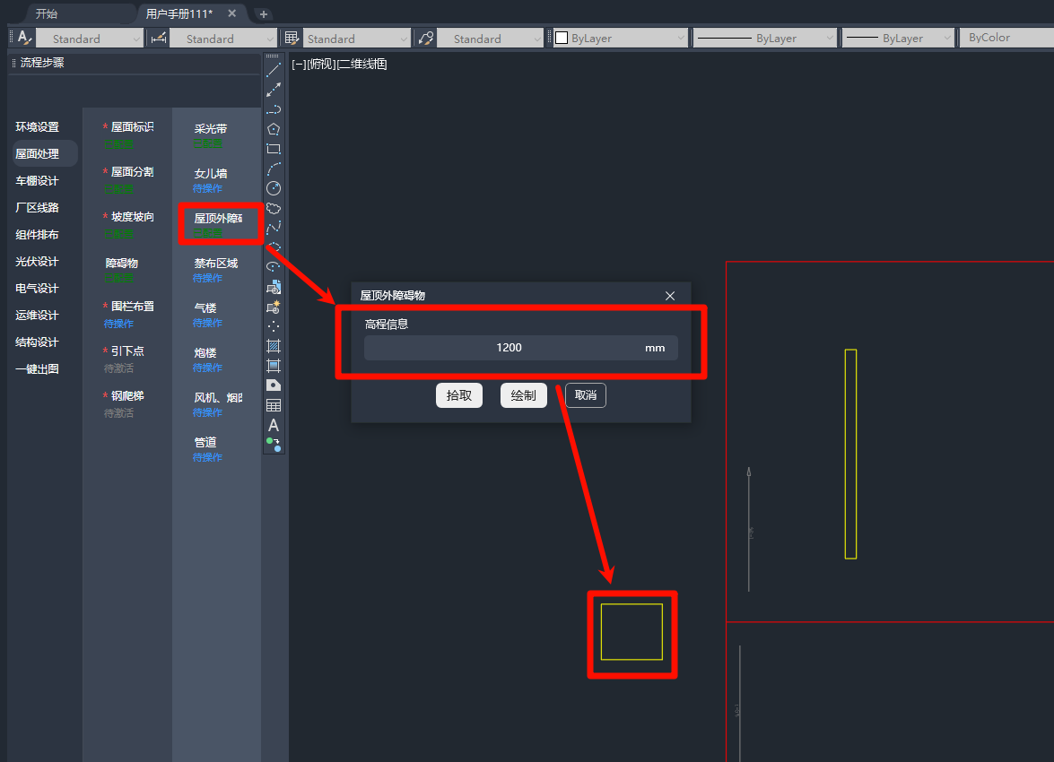
Task: Select the Rectangle draw tool
Action: 274,149
